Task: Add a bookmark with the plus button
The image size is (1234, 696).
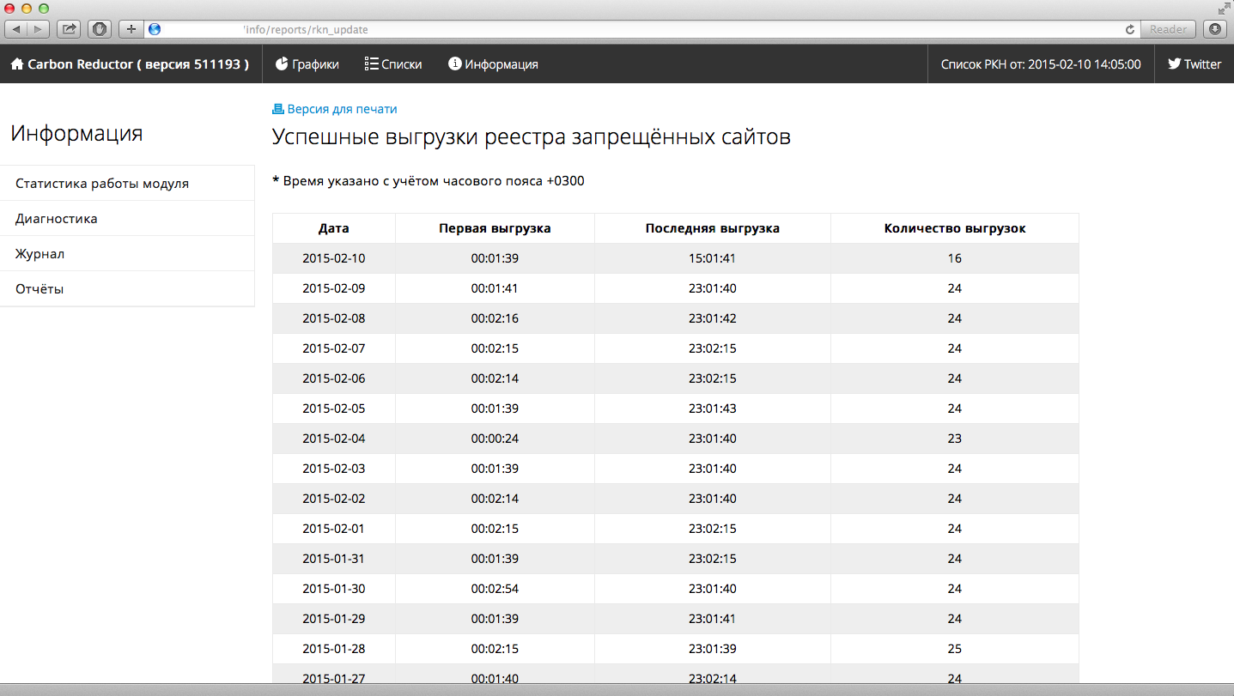Action: (131, 29)
